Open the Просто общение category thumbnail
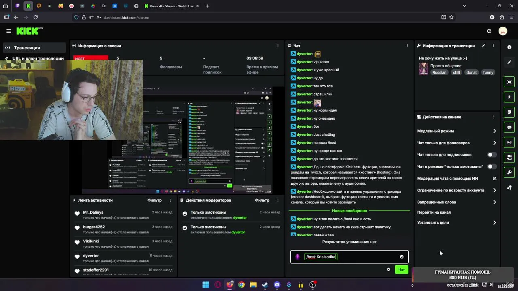 click(423, 69)
